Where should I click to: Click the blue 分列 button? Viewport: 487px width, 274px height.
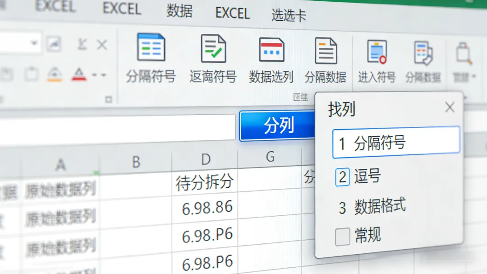pyautogui.click(x=277, y=125)
